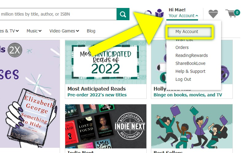Focus the title, author, or ISBN search field
The image size is (246, 153).
[x=55, y=14]
